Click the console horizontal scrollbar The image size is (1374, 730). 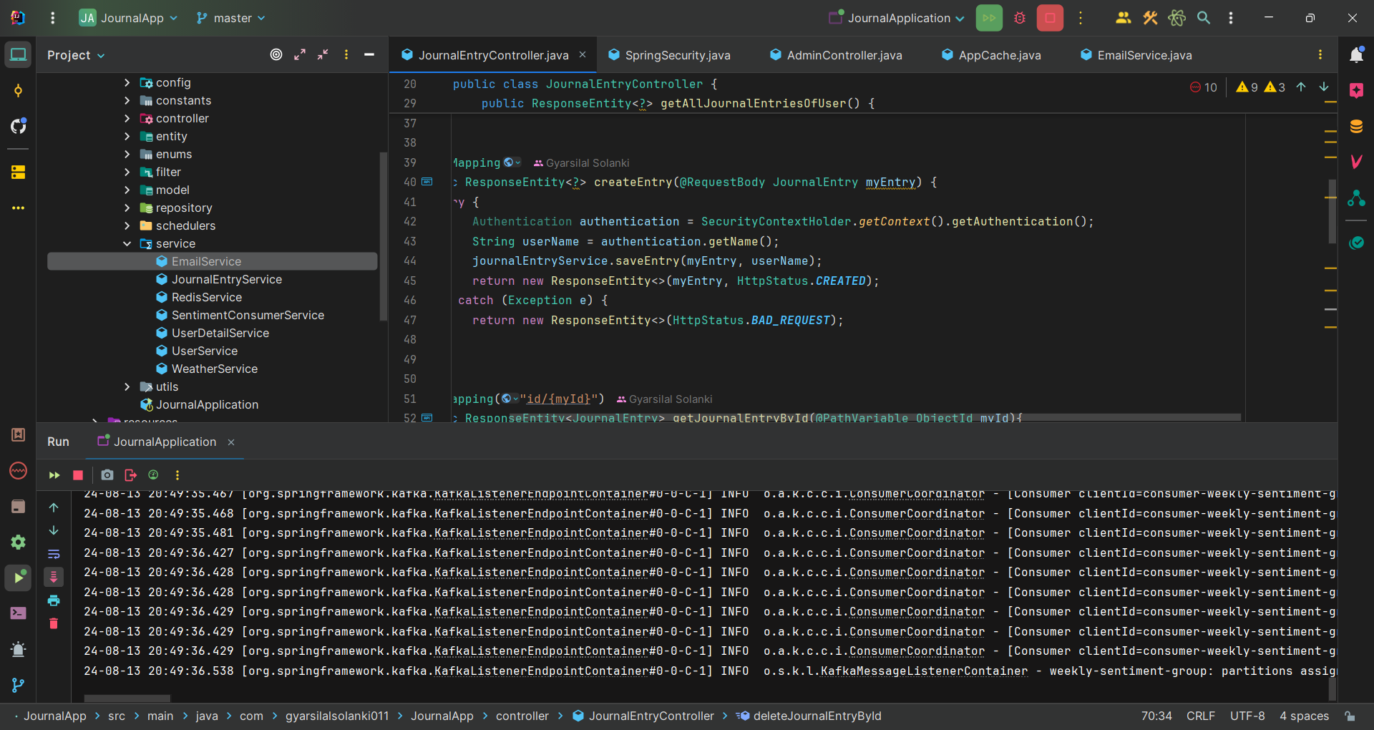tap(127, 698)
